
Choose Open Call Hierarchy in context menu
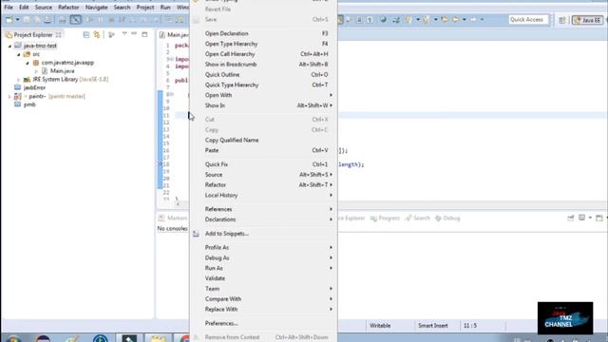coord(264,54)
